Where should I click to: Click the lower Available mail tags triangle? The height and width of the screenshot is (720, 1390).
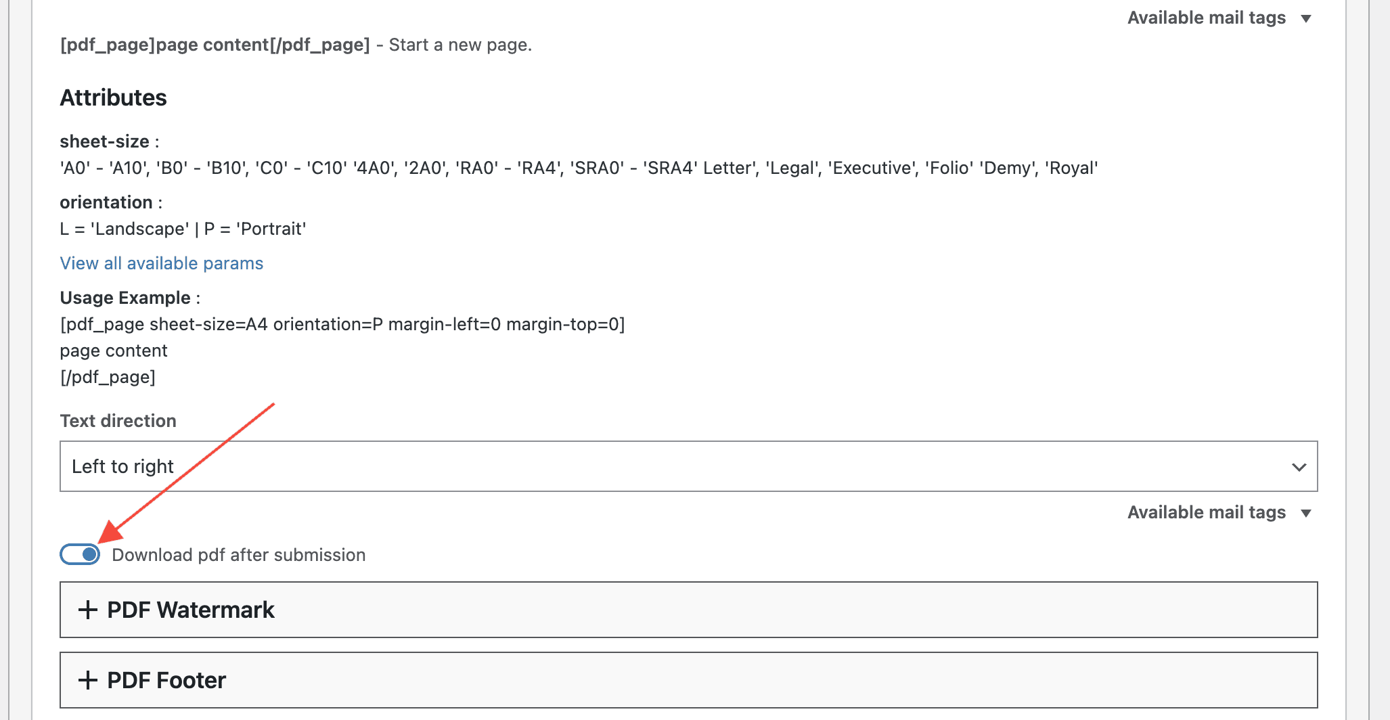pyautogui.click(x=1306, y=513)
